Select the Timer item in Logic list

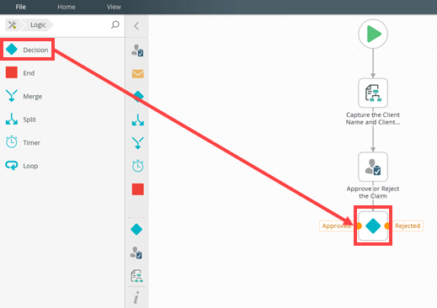click(23, 142)
